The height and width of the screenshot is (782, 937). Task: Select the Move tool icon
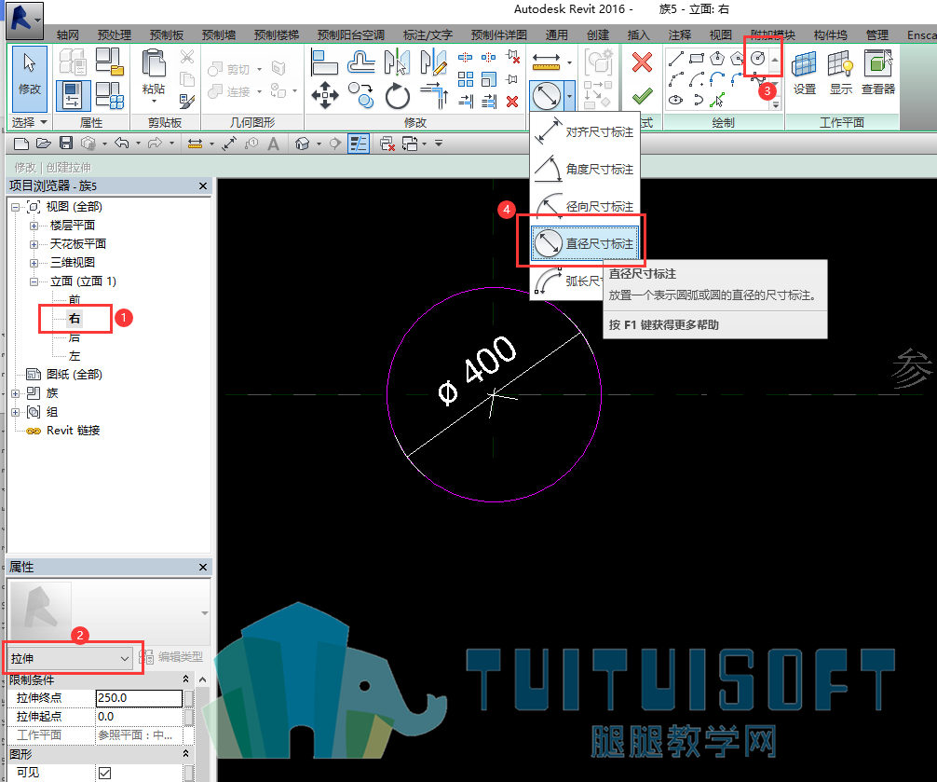click(325, 95)
